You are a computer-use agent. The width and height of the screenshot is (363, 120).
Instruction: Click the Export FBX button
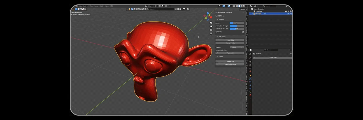tap(230, 61)
